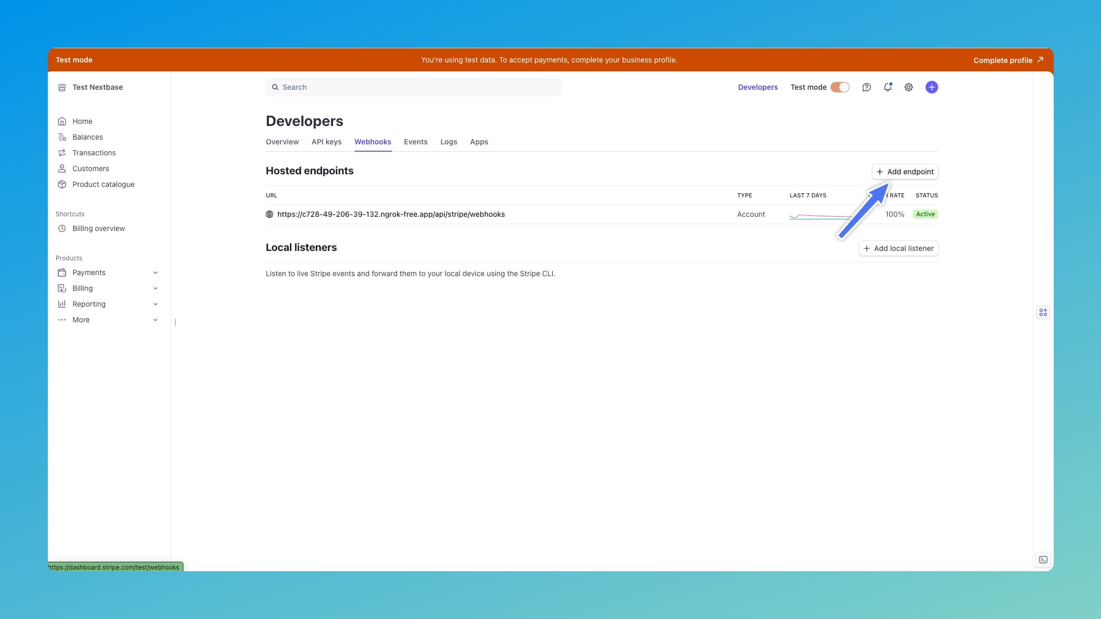Open the Home sidebar icon

click(x=63, y=121)
